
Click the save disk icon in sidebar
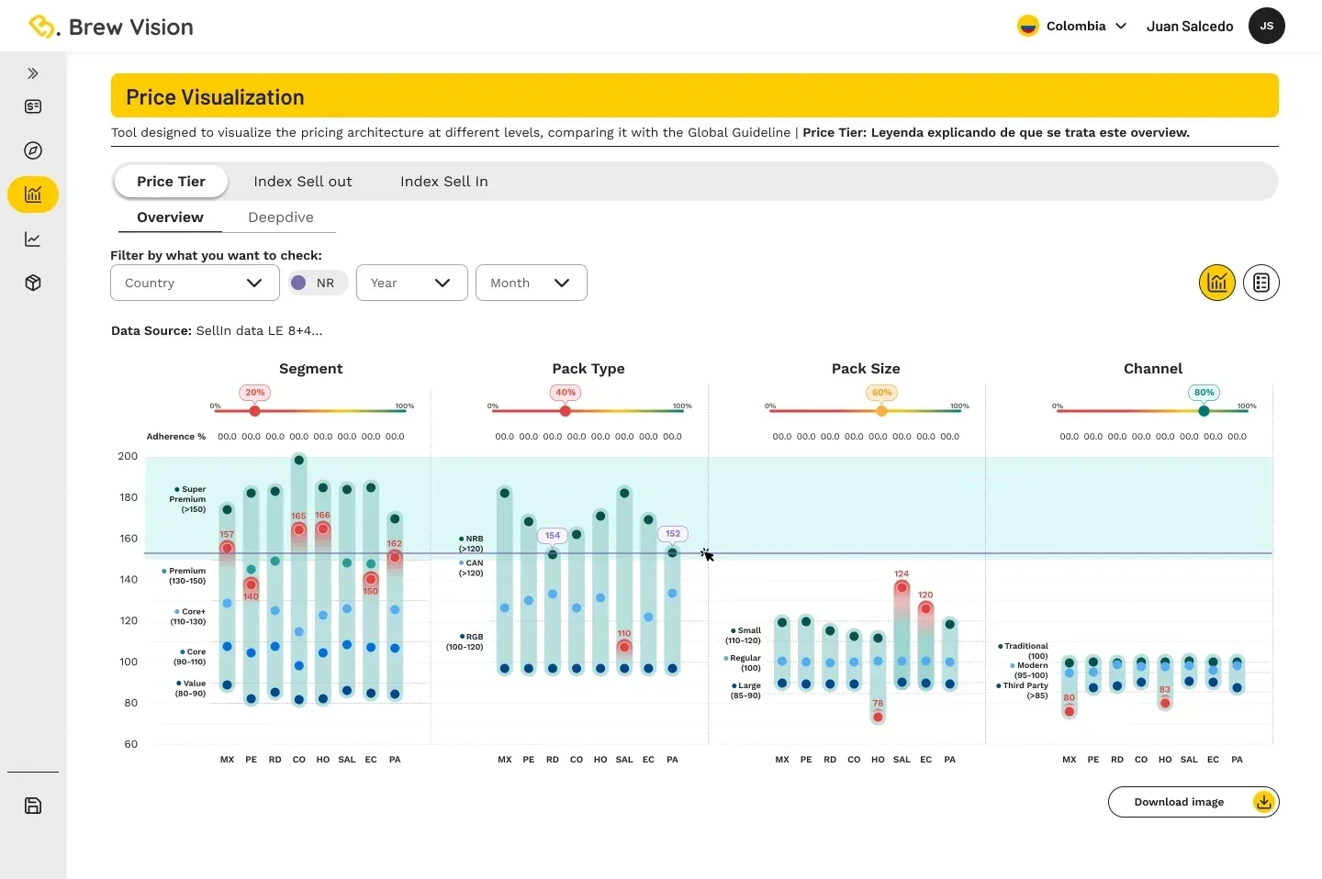point(33,806)
